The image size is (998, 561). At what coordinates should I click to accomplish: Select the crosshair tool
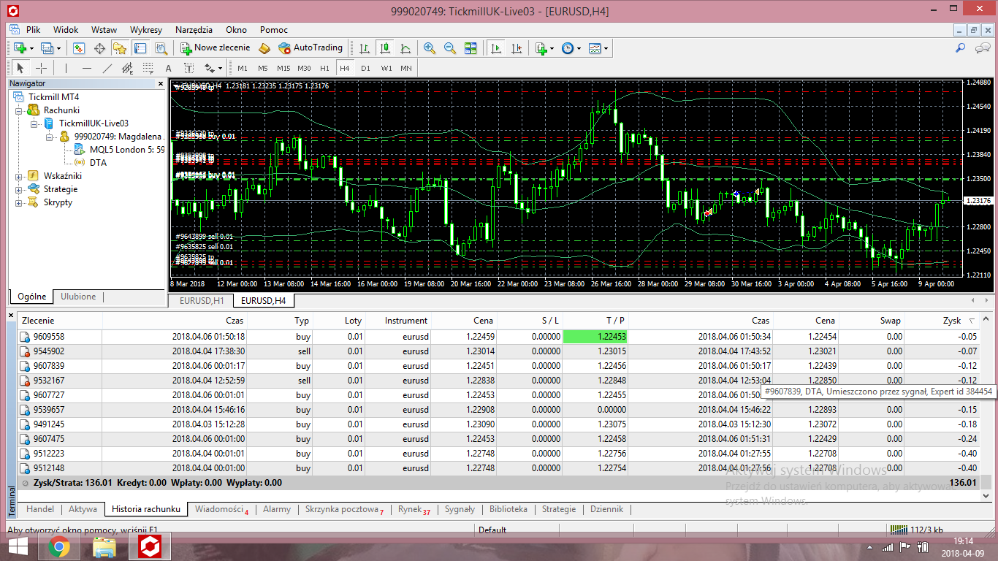(41, 68)
